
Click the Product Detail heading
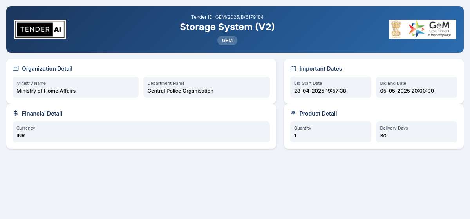(x=318, y=114)
